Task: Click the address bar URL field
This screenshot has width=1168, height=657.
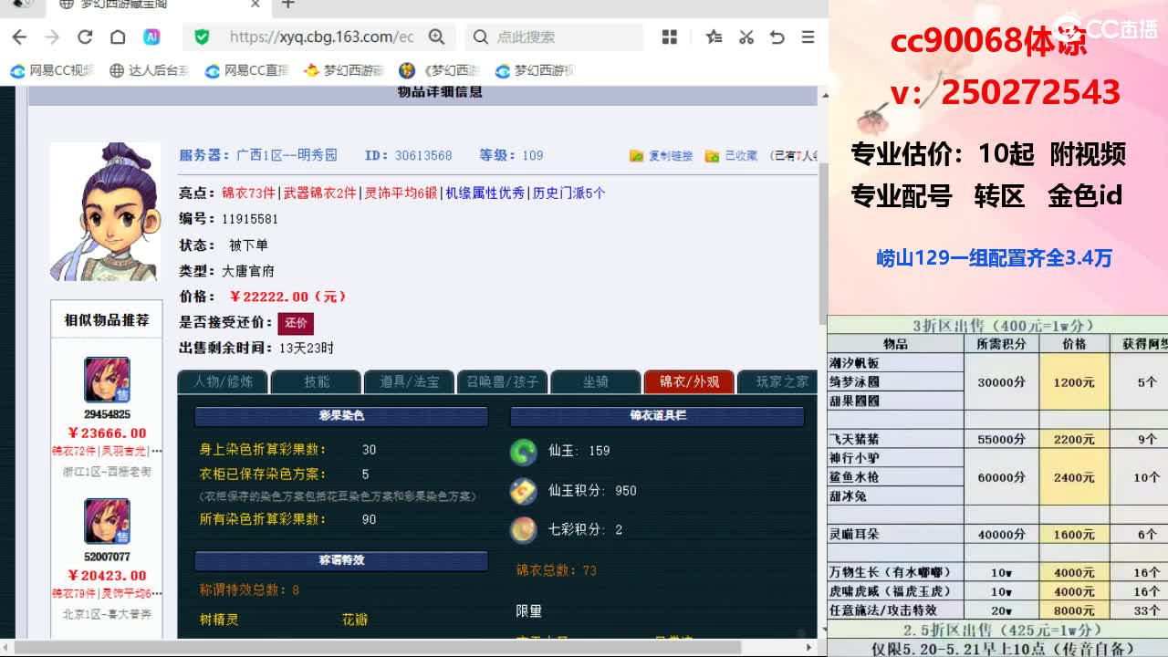Action: pos(321,36)
